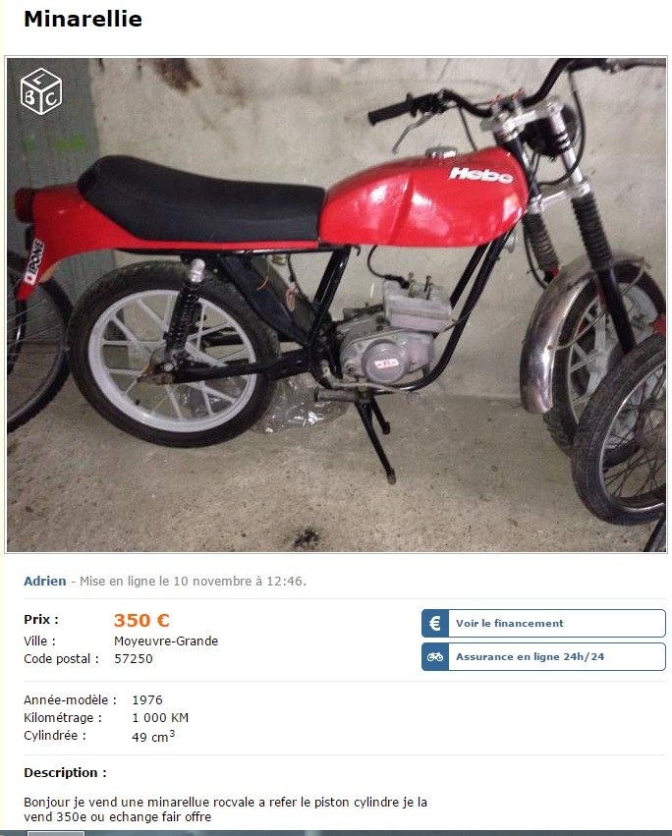Screen dimensions: 672x836
Task: Click the LBC cube logo on photo
Action: [x=41, y=91]
